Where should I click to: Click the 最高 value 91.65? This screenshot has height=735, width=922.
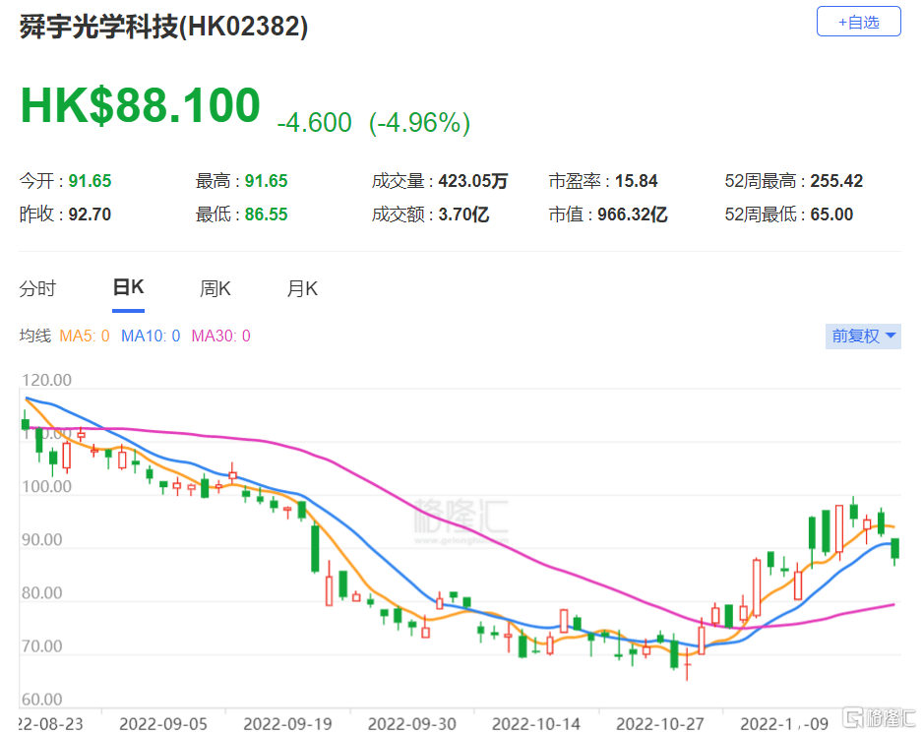[x=267, y=180]
